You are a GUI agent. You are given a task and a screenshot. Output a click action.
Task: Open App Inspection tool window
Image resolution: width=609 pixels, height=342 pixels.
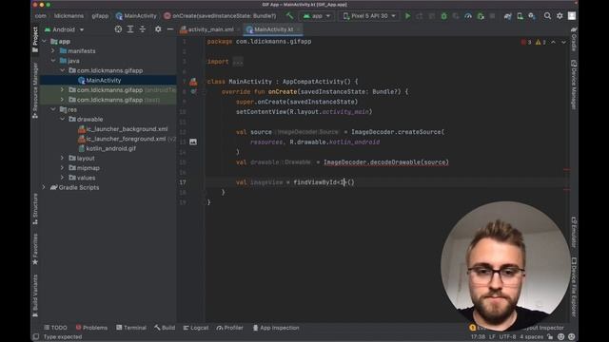click(276, 328)
